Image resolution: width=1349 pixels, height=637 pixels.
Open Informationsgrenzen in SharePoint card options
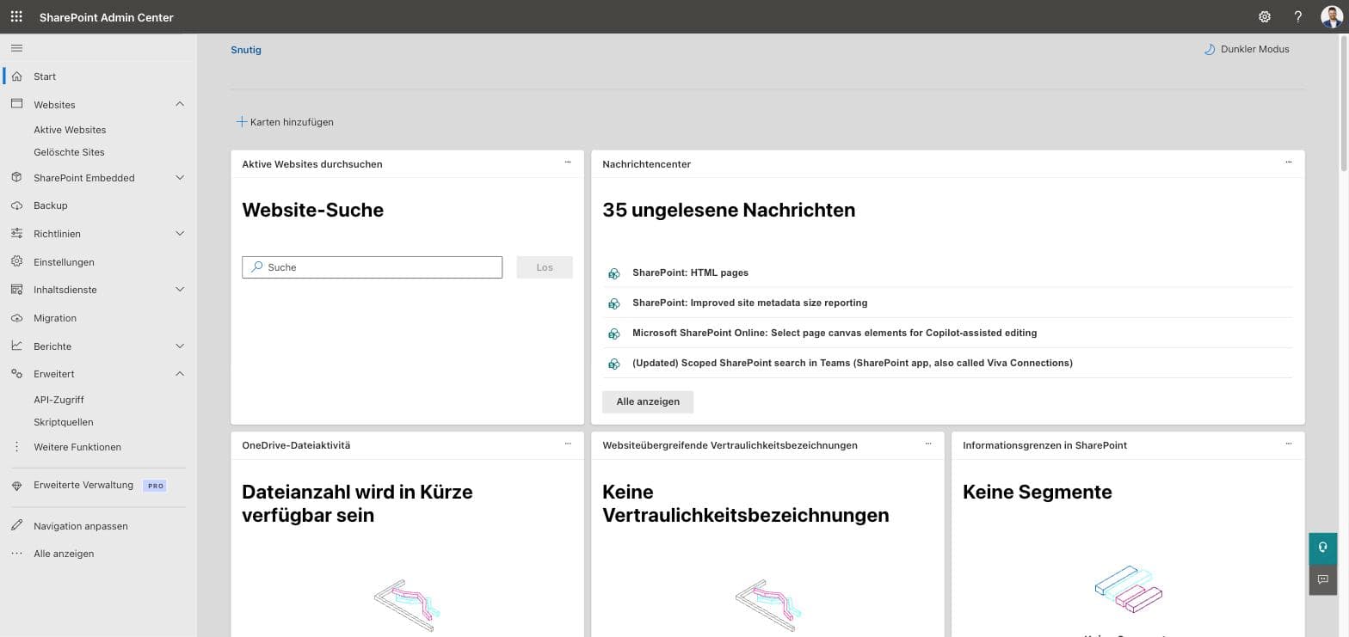(x=1289, y=444)
